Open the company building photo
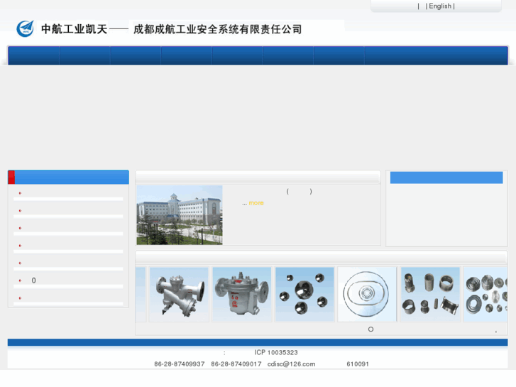The image size is (516, 387). tap(180, 215)
